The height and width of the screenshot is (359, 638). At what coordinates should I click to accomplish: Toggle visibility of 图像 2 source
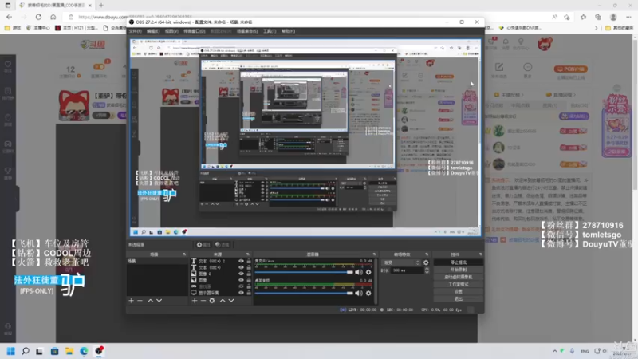point(241,274)
